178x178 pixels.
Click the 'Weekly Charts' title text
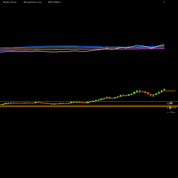10,2
